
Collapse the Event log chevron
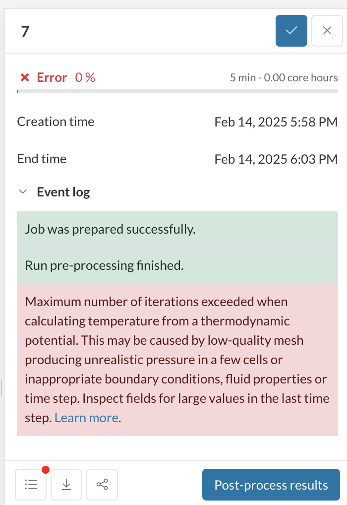tap(22, 192)
